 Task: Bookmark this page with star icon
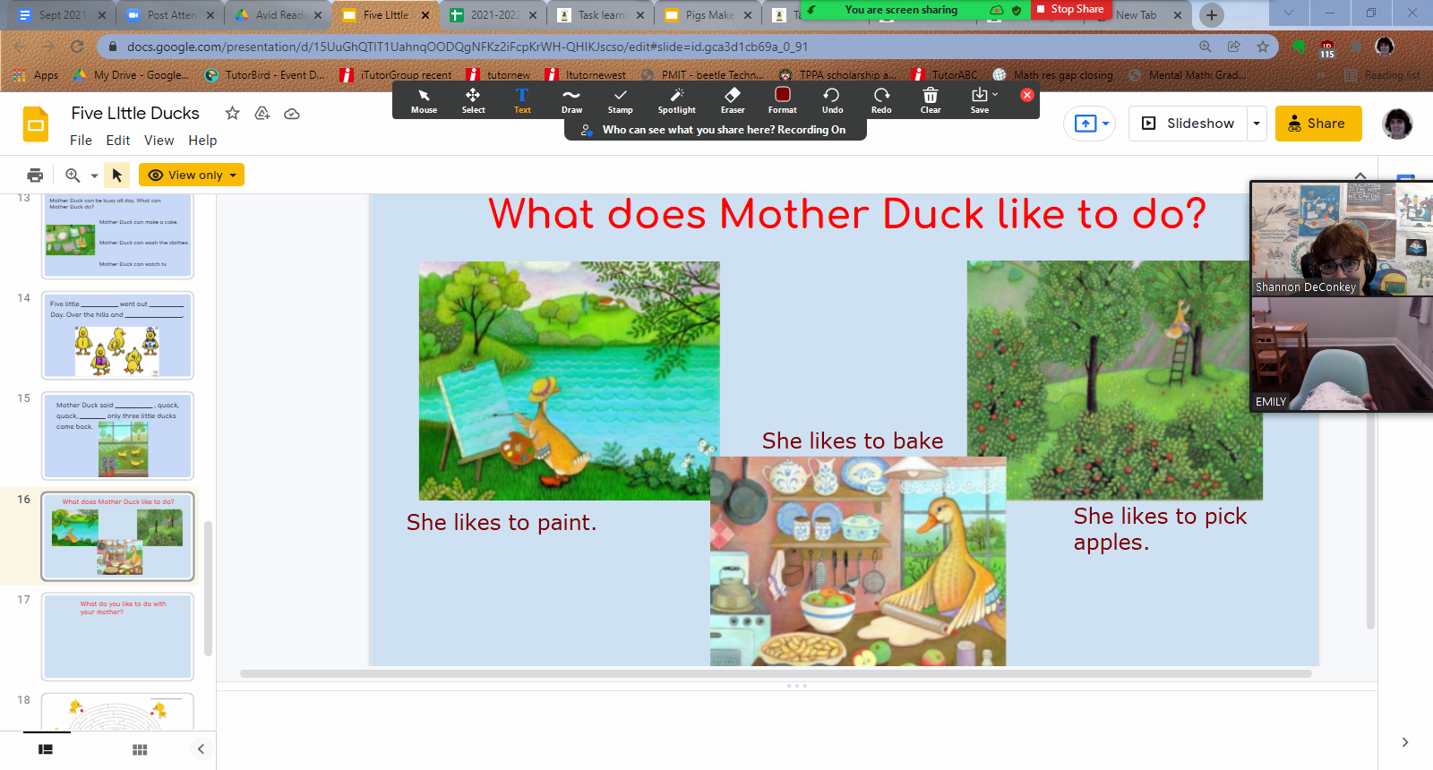click(x=1262, y=47)
